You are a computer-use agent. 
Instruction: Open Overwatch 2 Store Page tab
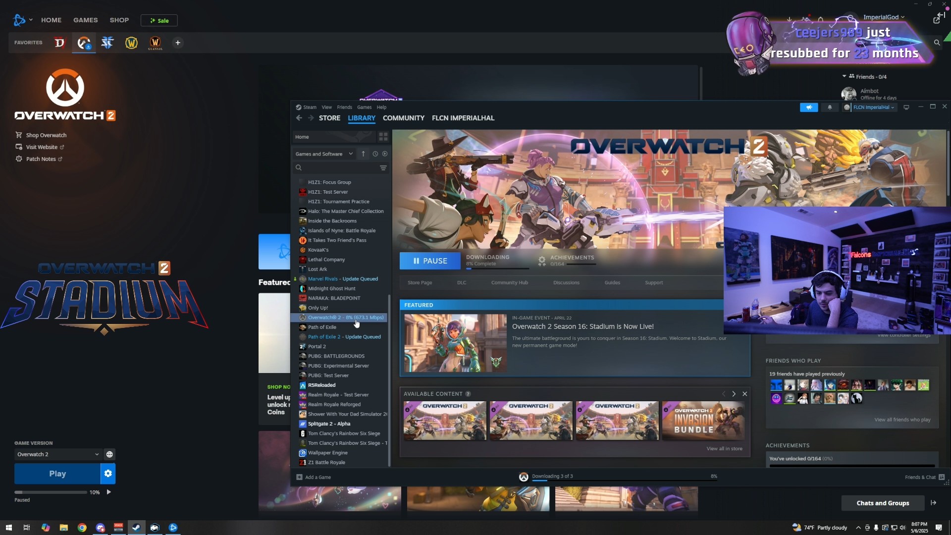tap(420, 282)
